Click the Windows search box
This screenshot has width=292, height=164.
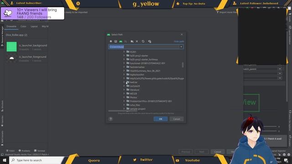[x=37, y=160]
